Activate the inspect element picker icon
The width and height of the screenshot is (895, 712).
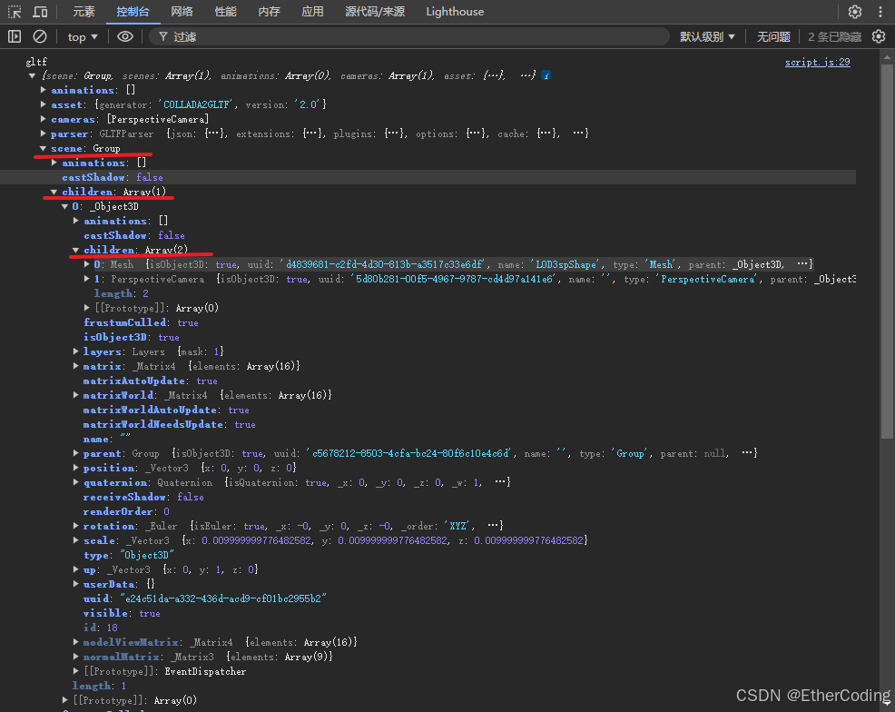click(15, 12)
